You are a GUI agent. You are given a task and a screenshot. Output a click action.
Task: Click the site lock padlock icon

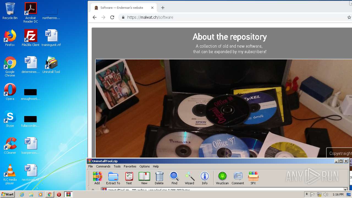(123, 17)
